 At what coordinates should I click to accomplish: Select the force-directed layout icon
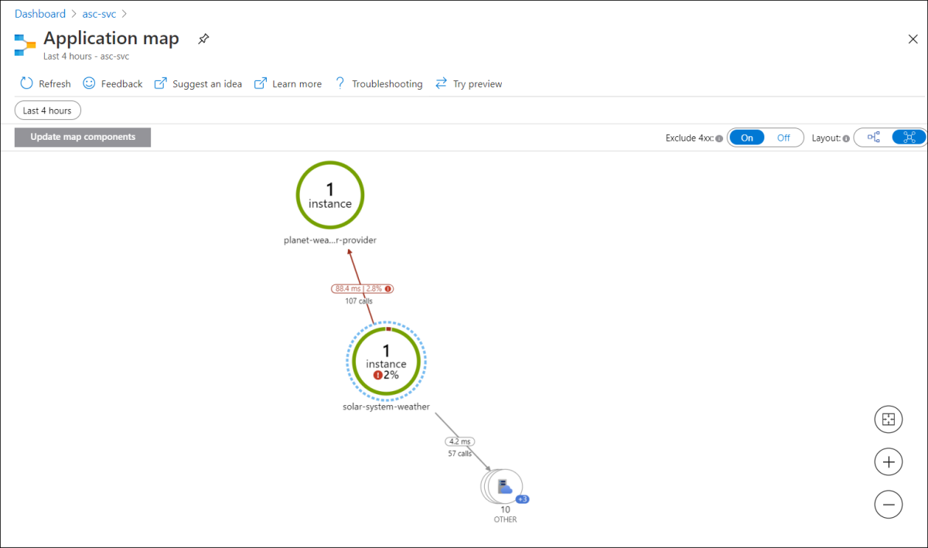coord(909,138)
